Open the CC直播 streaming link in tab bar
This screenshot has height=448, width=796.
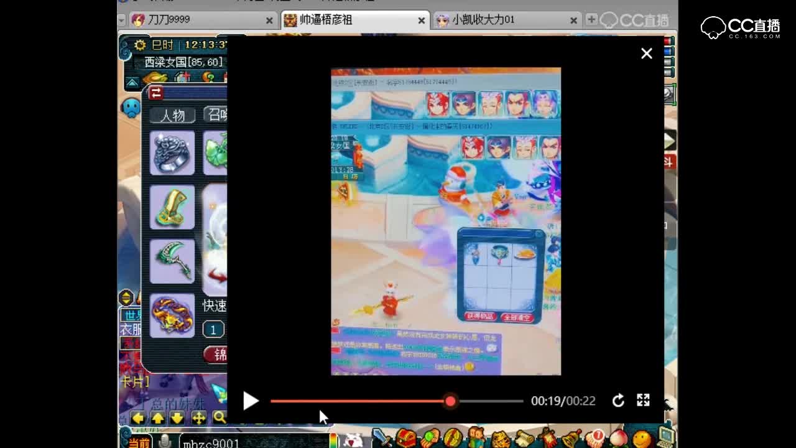click(x=634, y=20)
